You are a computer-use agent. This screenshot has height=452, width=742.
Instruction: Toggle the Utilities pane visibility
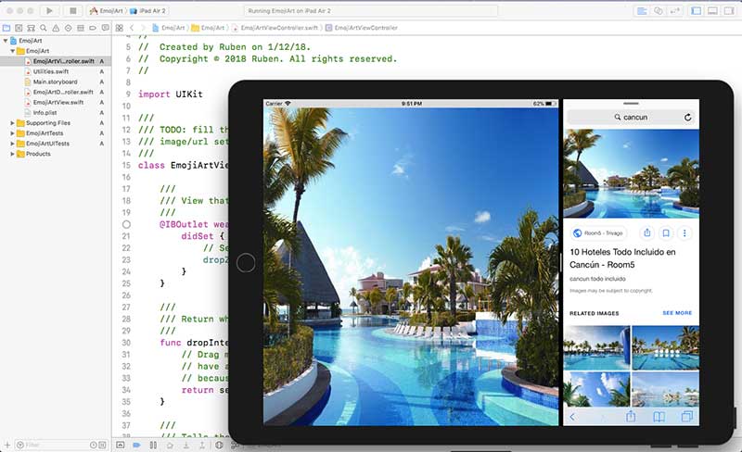(x=729, y=10)
